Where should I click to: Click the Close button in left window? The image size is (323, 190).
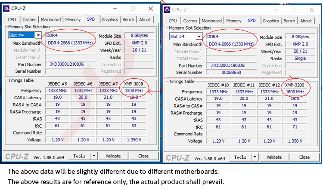(143, 156)
